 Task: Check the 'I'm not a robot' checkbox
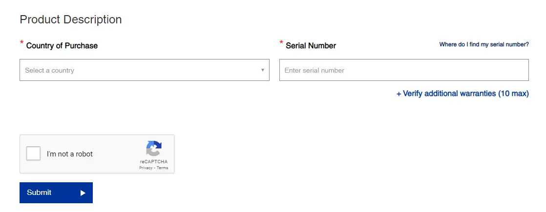coord(33,154)
